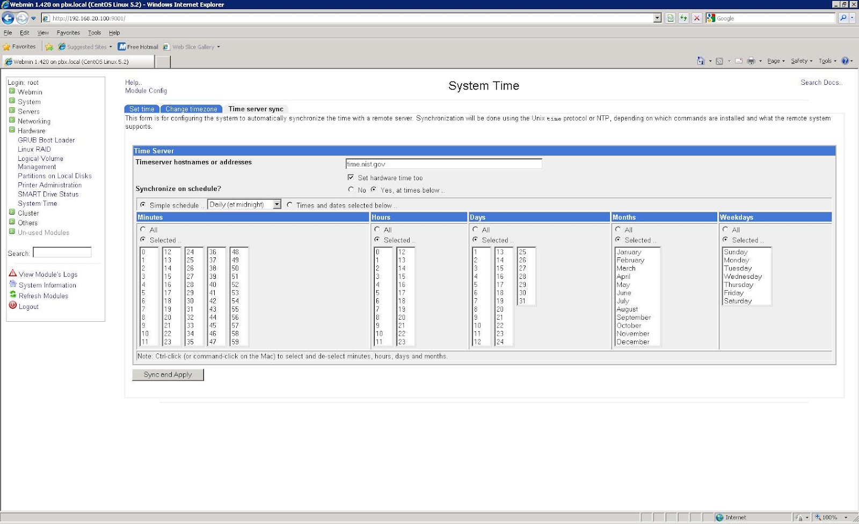The image size is (859, 524).
Task: Expand Cluster category green icon
Action: pyautogui.click(x=12, y=212)
